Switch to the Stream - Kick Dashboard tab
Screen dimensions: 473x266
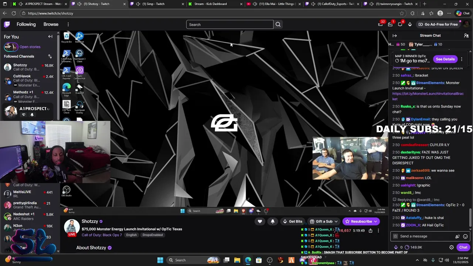point(215,4)
